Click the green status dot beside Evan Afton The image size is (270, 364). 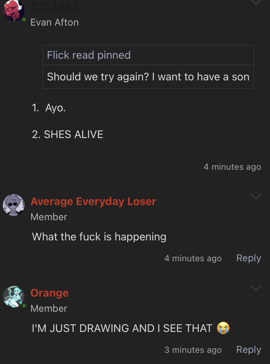coord(24,20)
